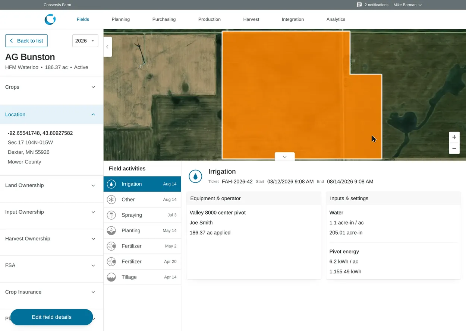
Task: Click the Sec 17 104N-015W text
Action: [x=31, y=143]
